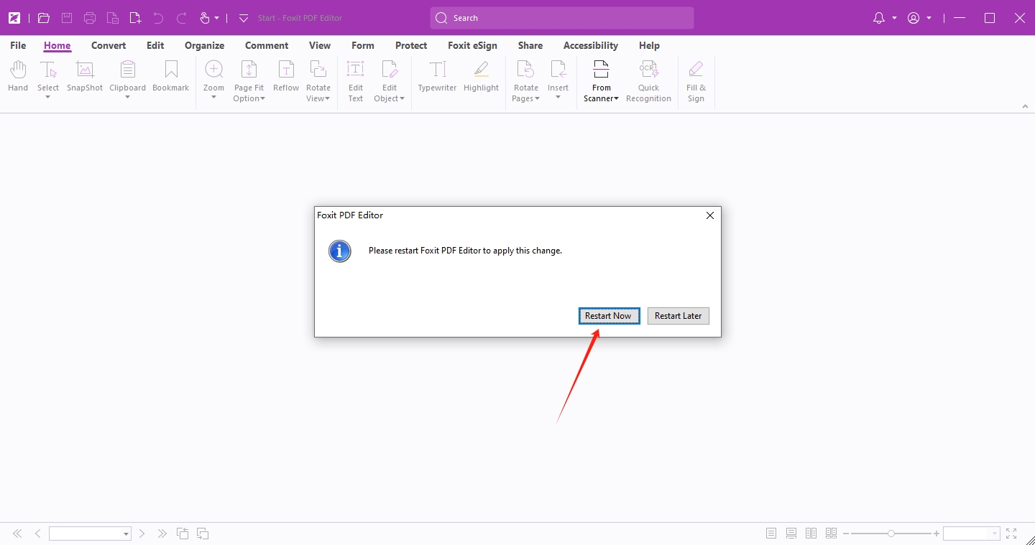Switch to the Protect tab
Viewport: 1035px width, 545px height.
(x=411, y=45)
